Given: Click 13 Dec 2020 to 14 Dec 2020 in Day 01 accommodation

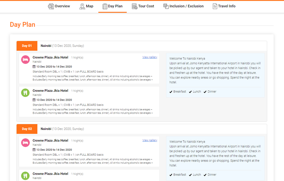Looking at the screenshot, I should (54, 67).
